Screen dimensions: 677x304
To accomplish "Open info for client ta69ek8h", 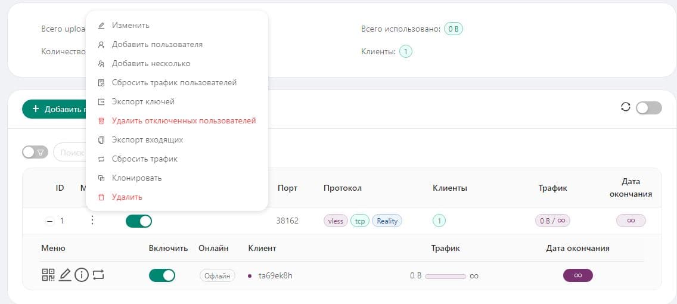I will click(82, 275).
